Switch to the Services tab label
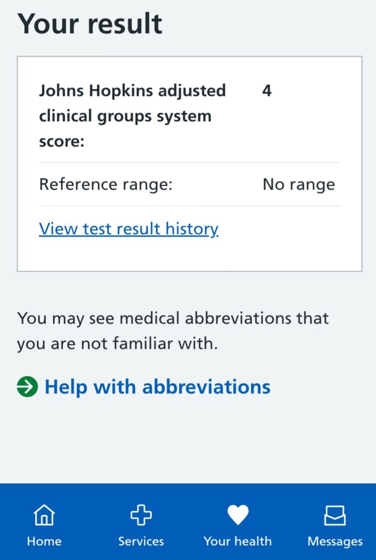Screen dimensions: 376x560 [141, 541]
